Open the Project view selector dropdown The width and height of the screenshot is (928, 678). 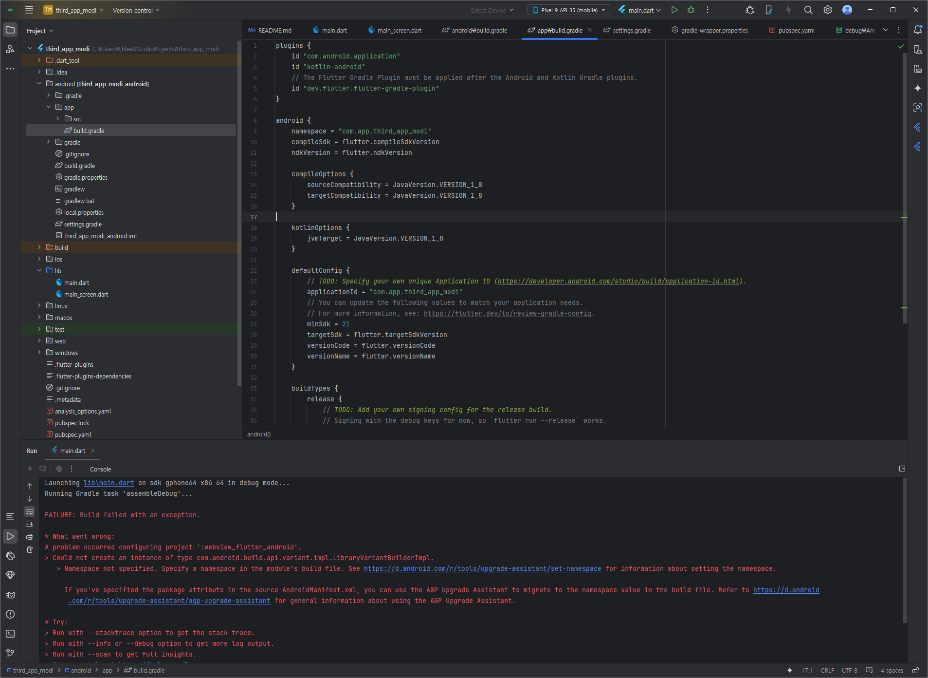point(39,31)
